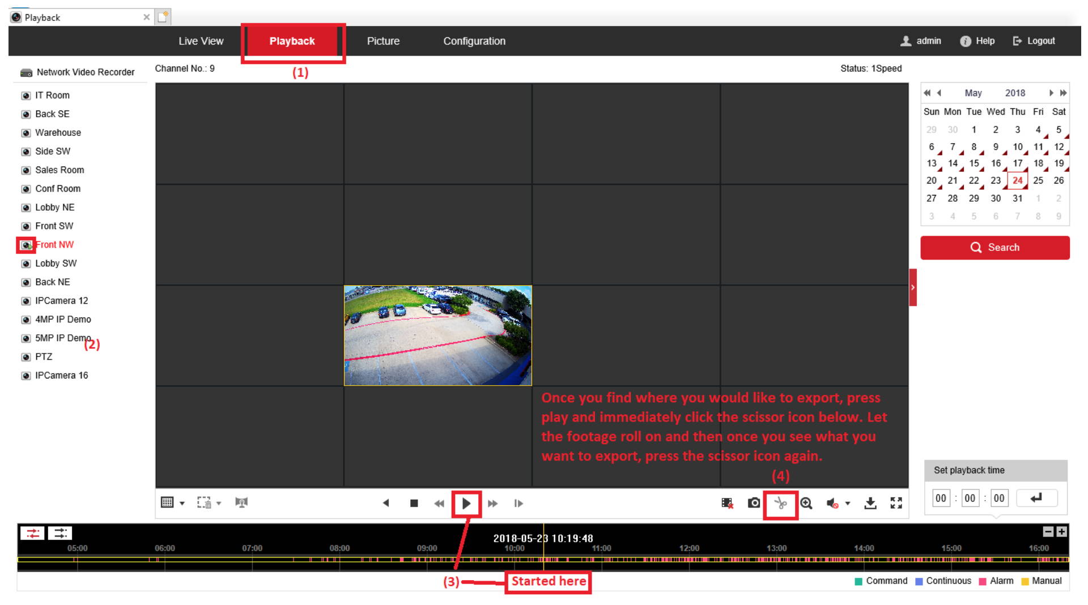
Task: Select the Sales Room camera
Action: [59, 170]
